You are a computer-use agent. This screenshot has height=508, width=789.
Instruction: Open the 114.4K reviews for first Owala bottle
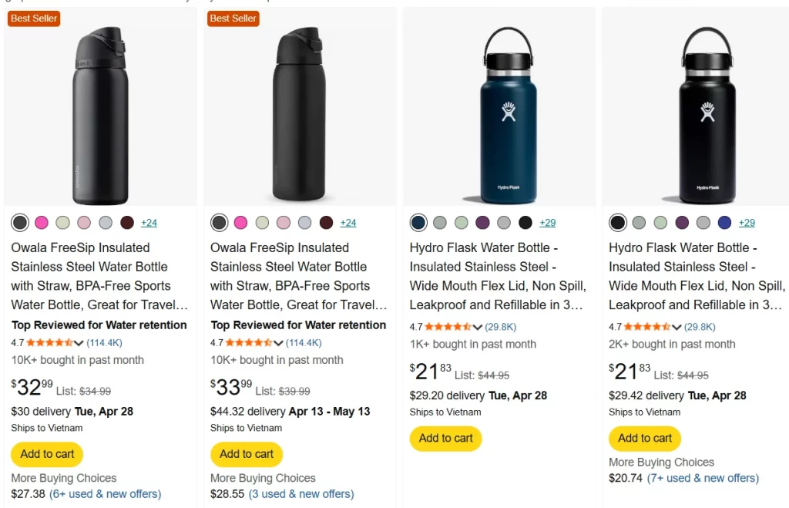click(105, 342)
